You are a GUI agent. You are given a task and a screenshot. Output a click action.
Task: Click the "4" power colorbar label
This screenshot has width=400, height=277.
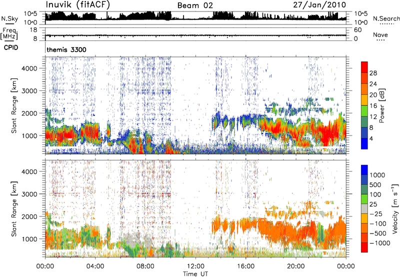click(x=371, y=139)
